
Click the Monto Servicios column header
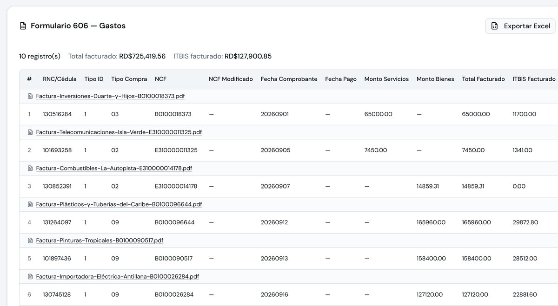[386, 79]
